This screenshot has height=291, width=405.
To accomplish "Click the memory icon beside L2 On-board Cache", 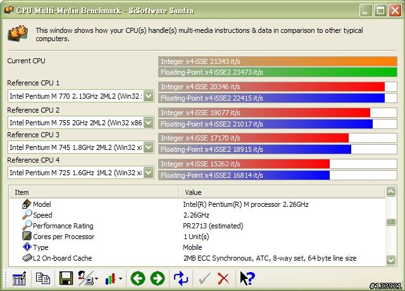I will tap(27, 257).
